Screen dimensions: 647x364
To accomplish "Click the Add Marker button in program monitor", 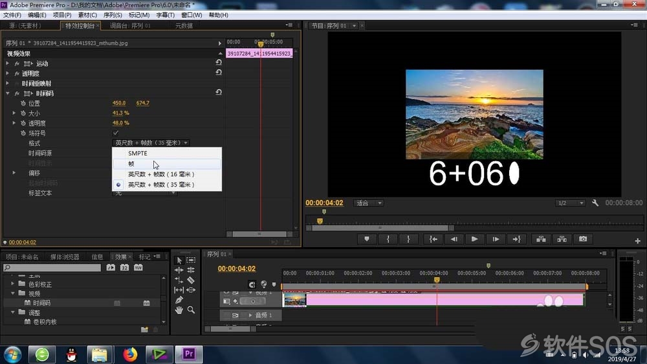I will (x=366, y=239).
